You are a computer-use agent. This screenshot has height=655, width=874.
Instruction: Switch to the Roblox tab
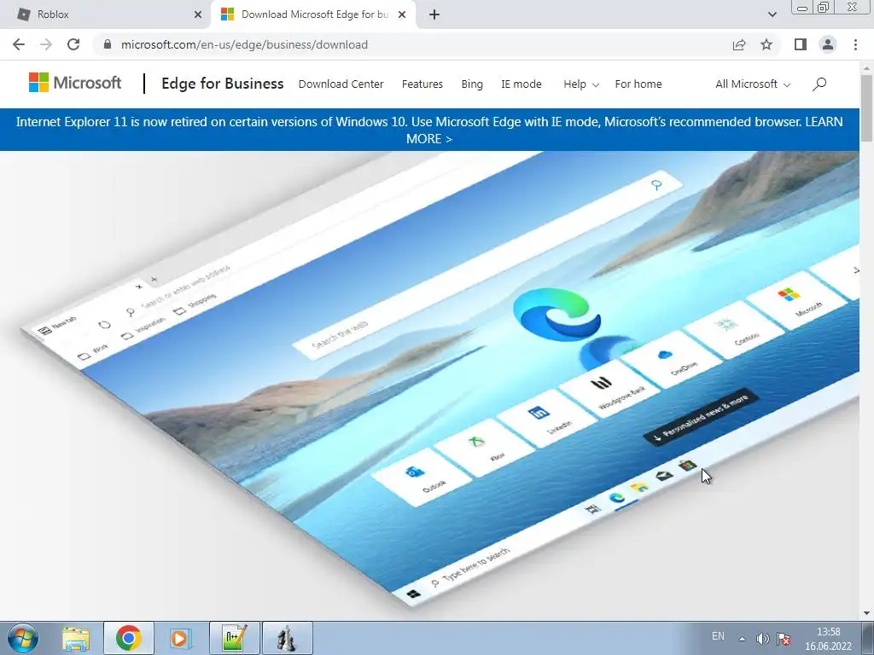(x=105, y=14)
